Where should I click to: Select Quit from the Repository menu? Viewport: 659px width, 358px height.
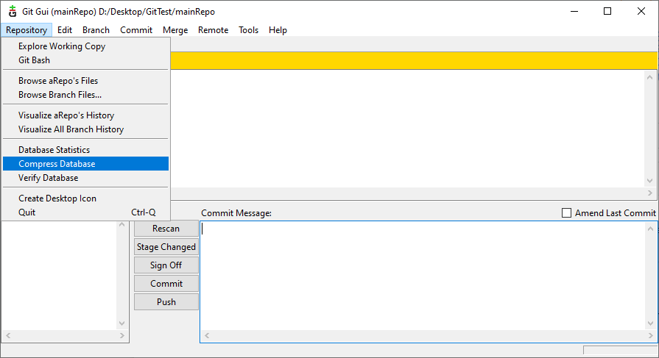point(85,212)
